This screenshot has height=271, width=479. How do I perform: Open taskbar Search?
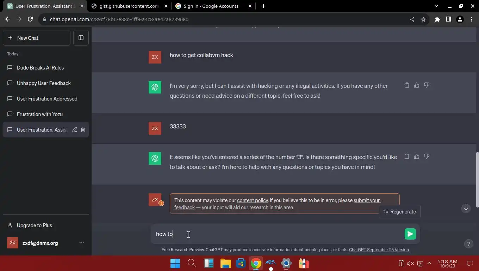pos(192,263)
